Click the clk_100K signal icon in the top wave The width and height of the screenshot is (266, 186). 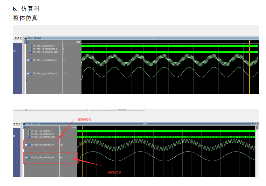coord(31,52)
